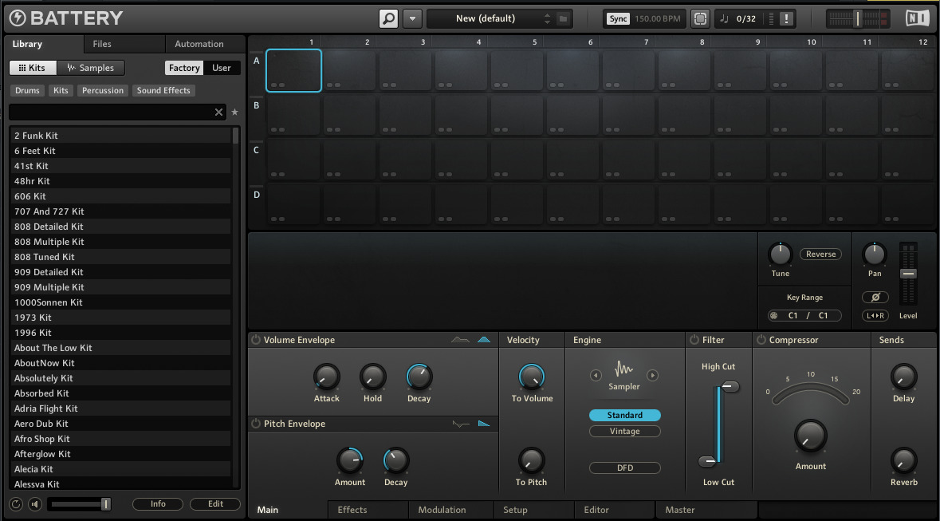Click the Battery logo in the header
Viewport: 940px width, 521px height.
(66, 18)
